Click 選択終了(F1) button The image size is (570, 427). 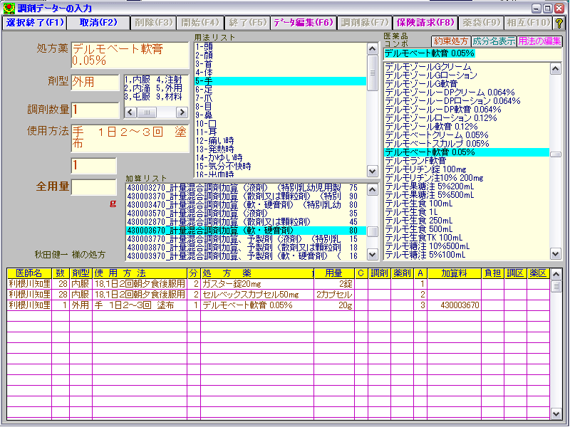pos(34,23)
